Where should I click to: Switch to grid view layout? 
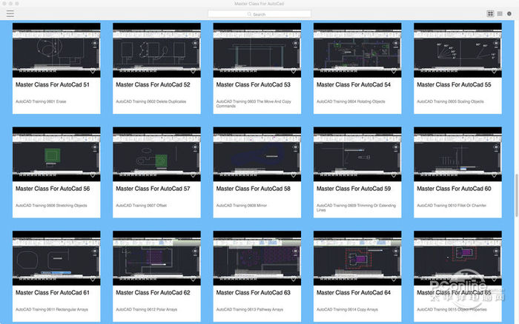coord(490,13)
